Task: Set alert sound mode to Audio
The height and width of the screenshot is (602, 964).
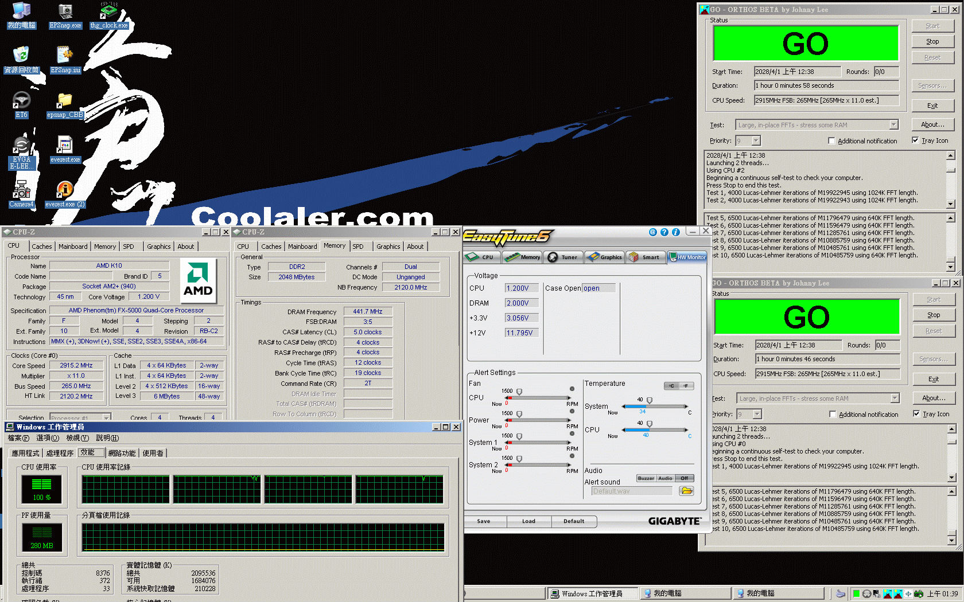Action: pos(665,478)
